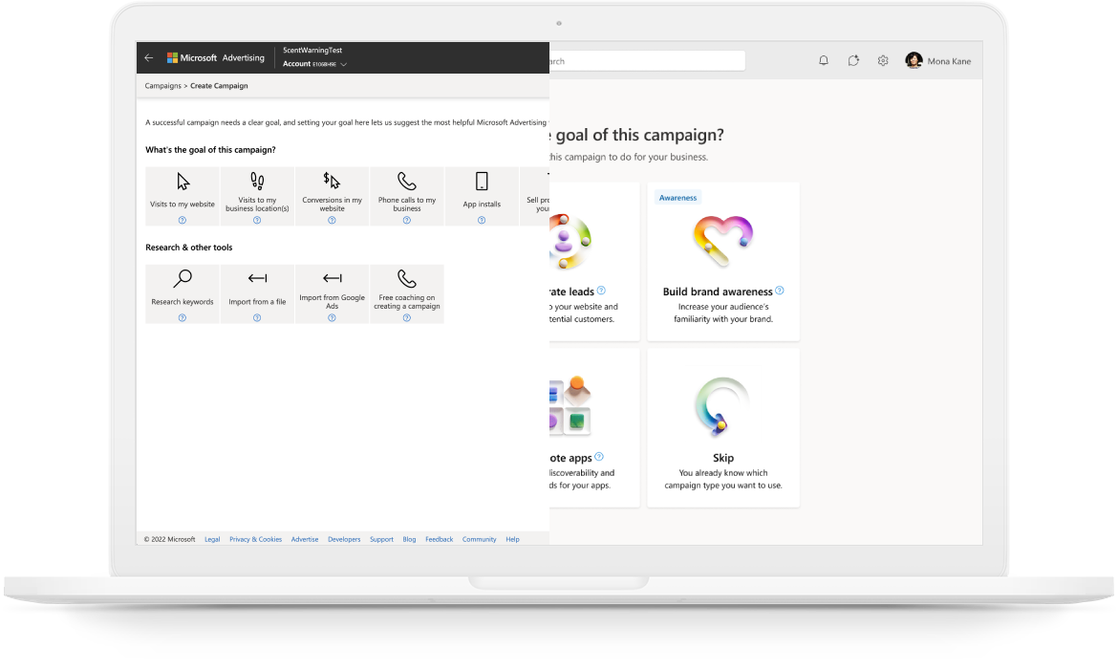Image resolution: width=1118 pixels, height=670 pixels.
Task: Open the Mona Kane profile menu
Action: coord(938,60)
